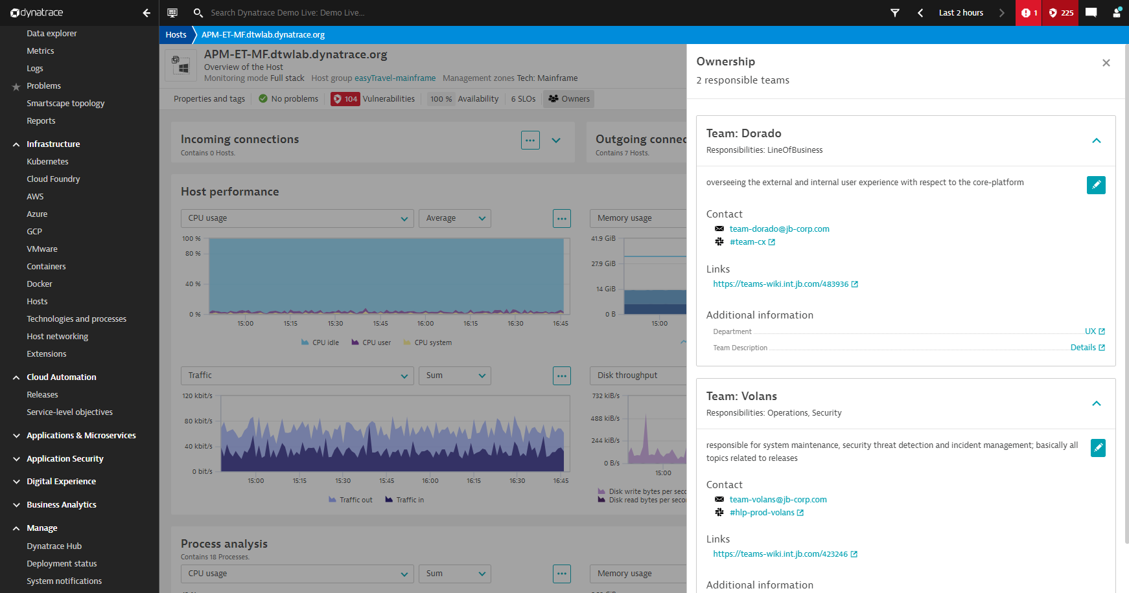The height and width of the screenshot is (593, 1129).
Task: Open Traffic chart more options button
Action: (562, 375)
